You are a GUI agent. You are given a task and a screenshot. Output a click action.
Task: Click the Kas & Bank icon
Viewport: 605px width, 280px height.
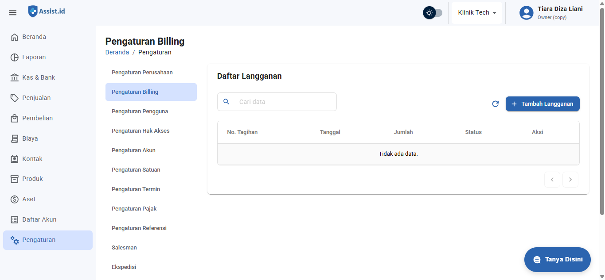pos(15,78)
